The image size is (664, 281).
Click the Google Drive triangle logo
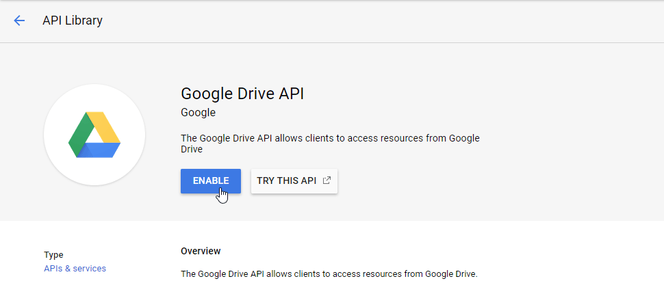pyautogui.click(x=94, y=135)
